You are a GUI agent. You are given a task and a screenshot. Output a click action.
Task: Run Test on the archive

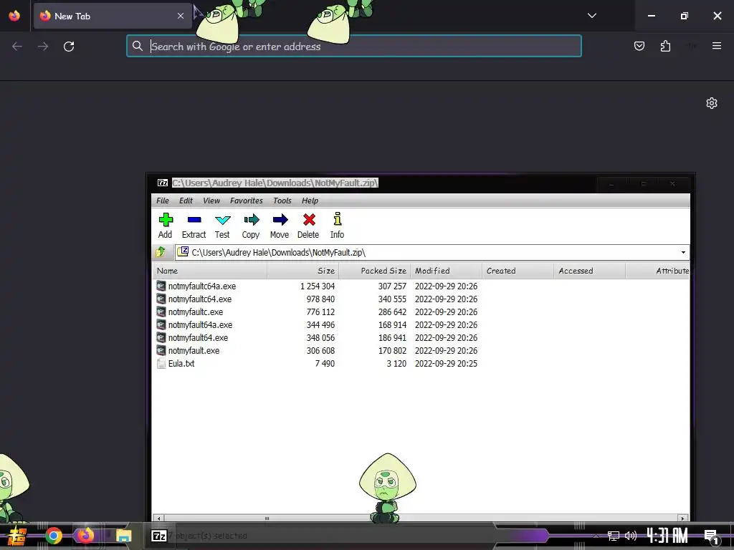coord(222,226)
